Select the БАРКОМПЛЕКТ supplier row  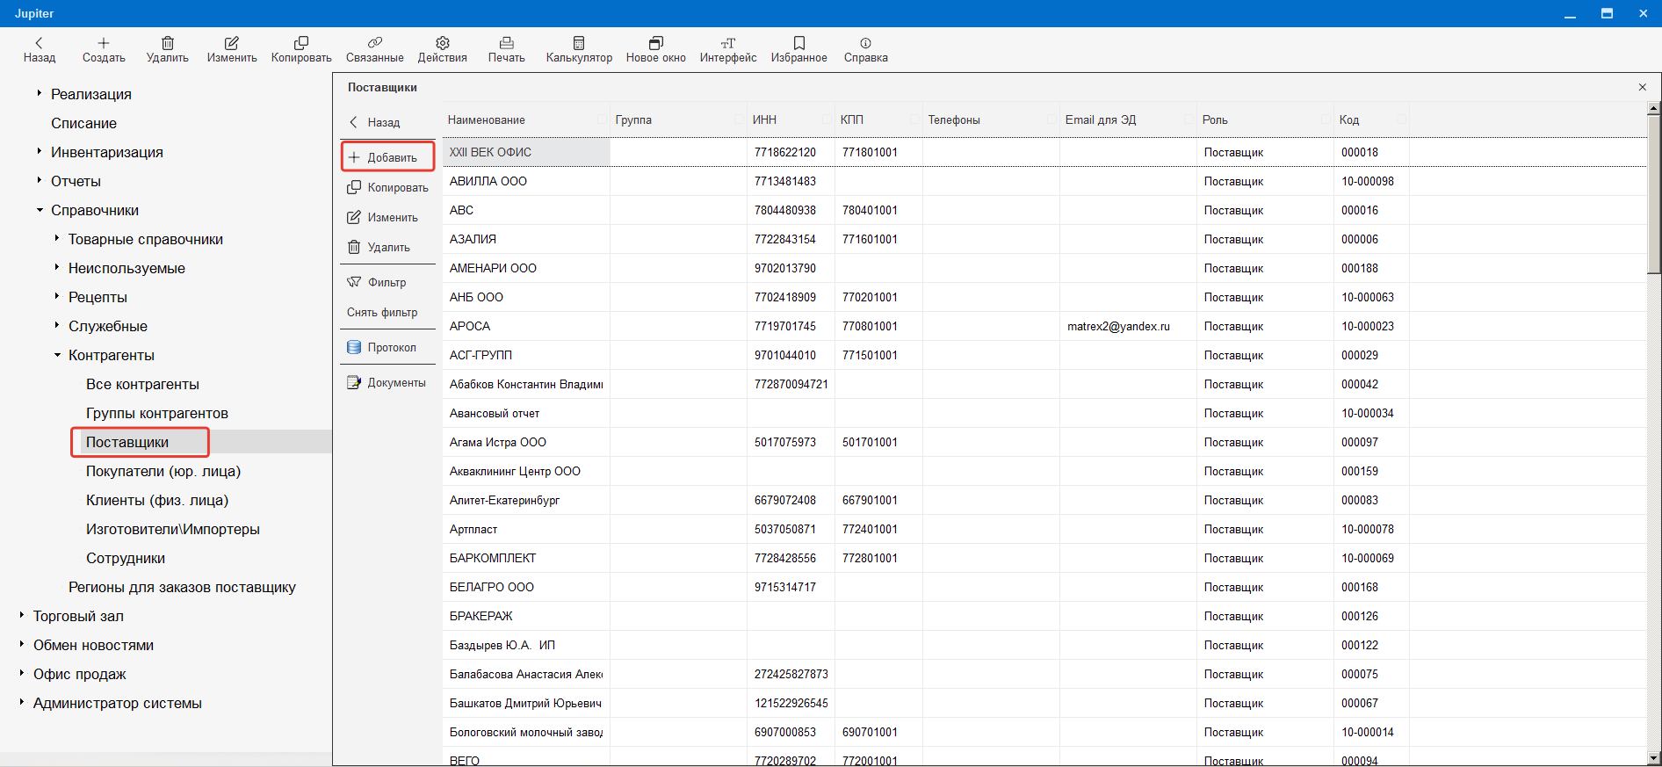[x=1044, y=558]
